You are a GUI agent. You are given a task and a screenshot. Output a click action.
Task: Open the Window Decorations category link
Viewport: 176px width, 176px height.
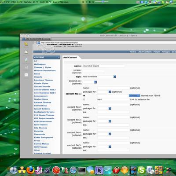[x=45, y=70]
